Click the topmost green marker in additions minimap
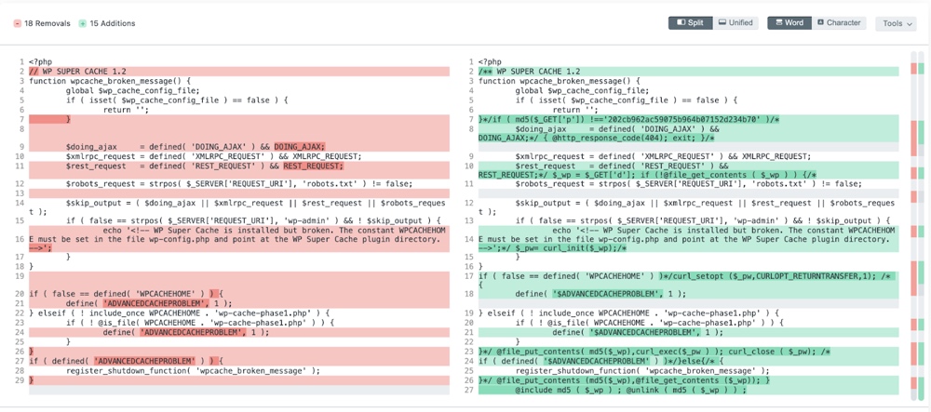Viewport: 931px width, 412px height. pyautogui.click(x=921, y=69)
